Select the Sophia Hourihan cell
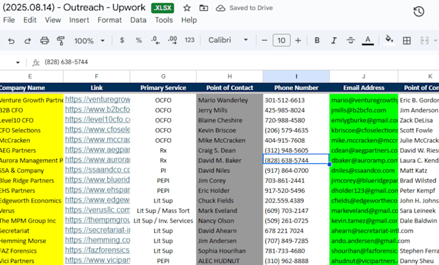 coord(230,251)
